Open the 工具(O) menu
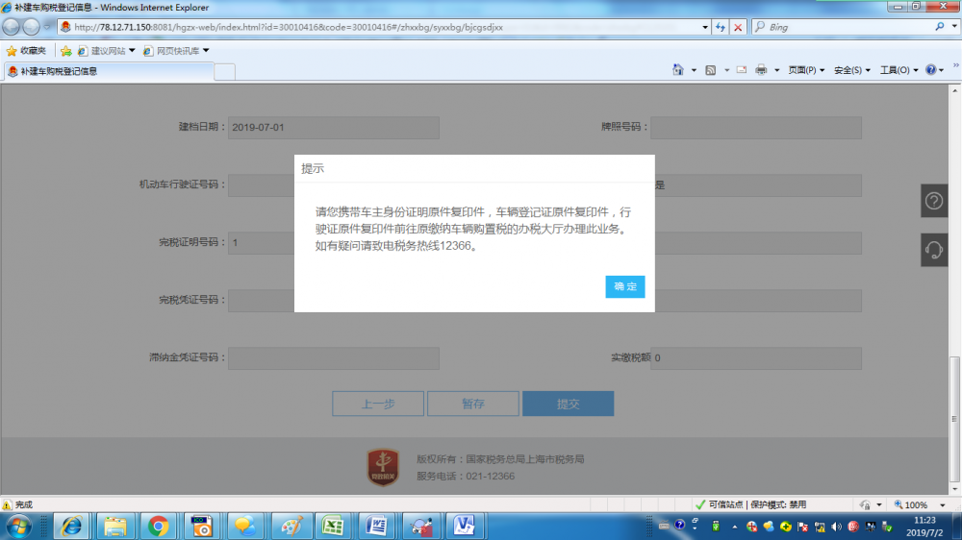962x540 pixels. point(899,70)
